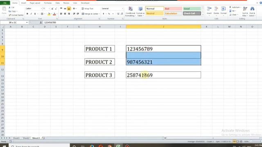Image resolution: width=262 pixels, height=147 pixels.
Task: Switch to the Page Layout tab
Action: [x=35, y=3]
